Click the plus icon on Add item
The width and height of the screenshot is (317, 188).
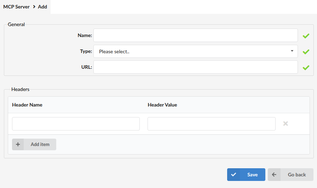18,144
